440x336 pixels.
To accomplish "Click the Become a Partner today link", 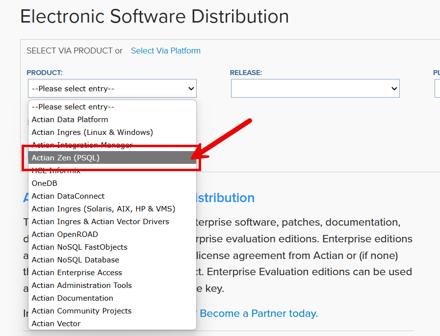I will [259, 313].
